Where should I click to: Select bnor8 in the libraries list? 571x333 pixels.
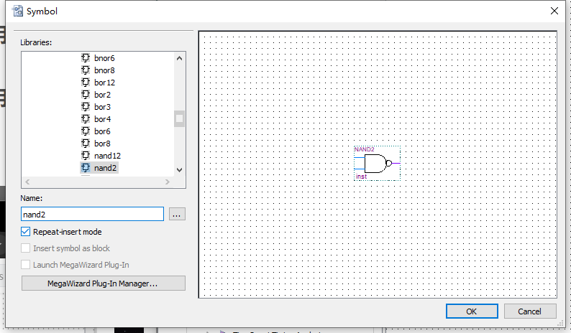(x=104, y=70)
